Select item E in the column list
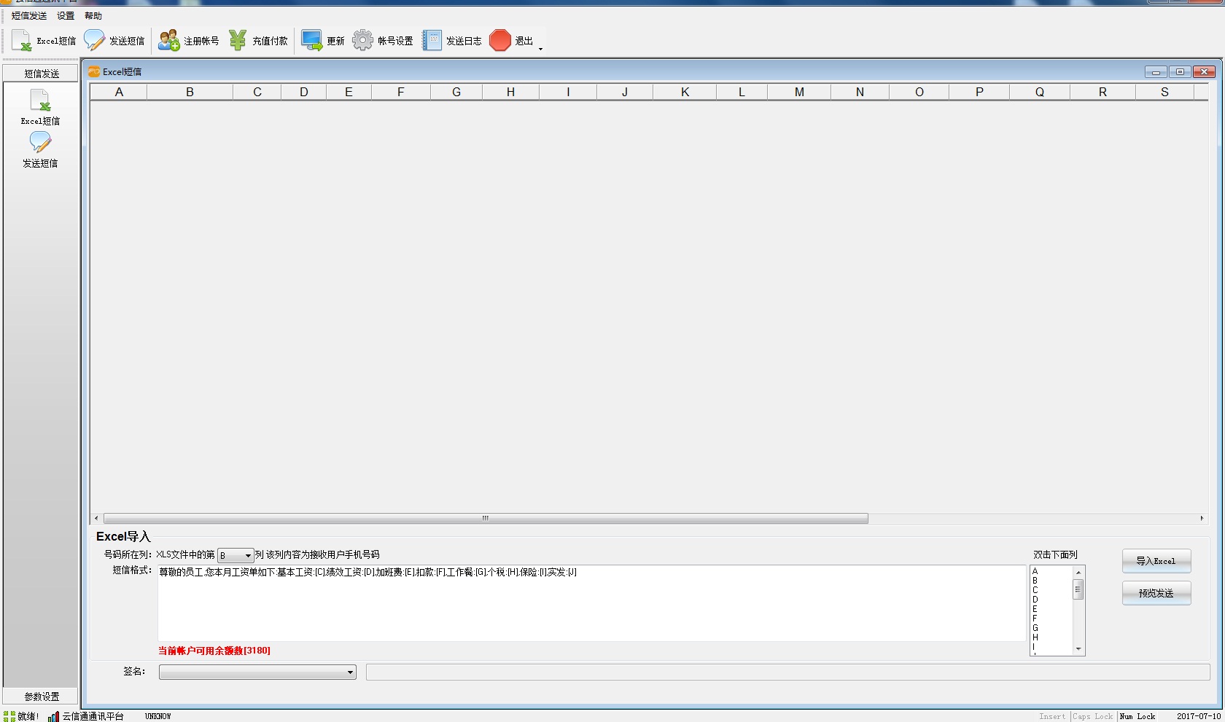1225x722 pixels. click(1035, 609)
